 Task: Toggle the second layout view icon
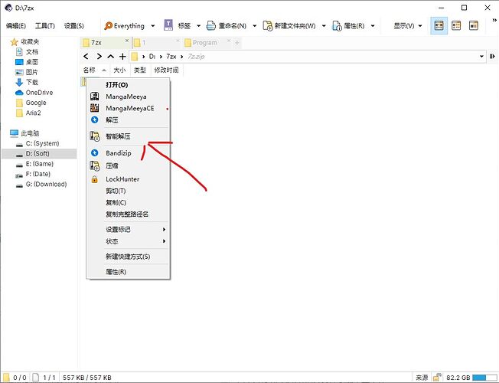point(456,25)
